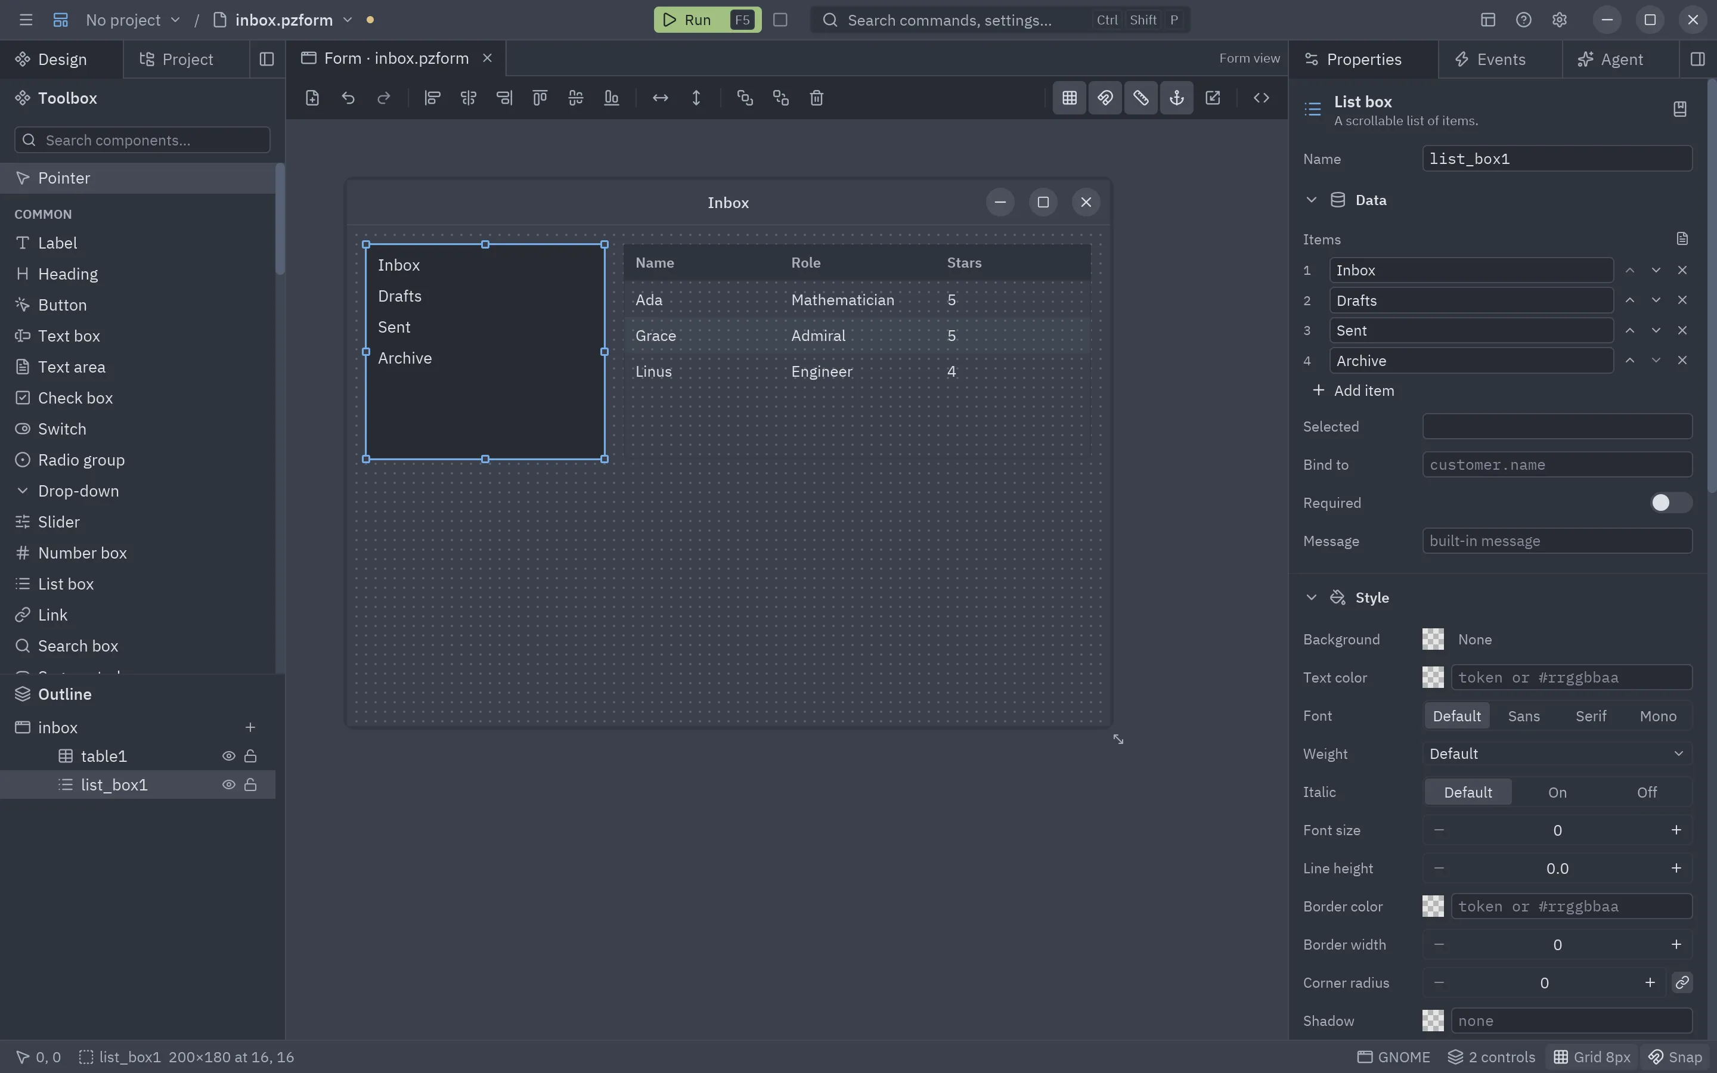1717x1073 pixels.
Task: Select the Form · inbox.pzform tab
Action: coord(396,58)
